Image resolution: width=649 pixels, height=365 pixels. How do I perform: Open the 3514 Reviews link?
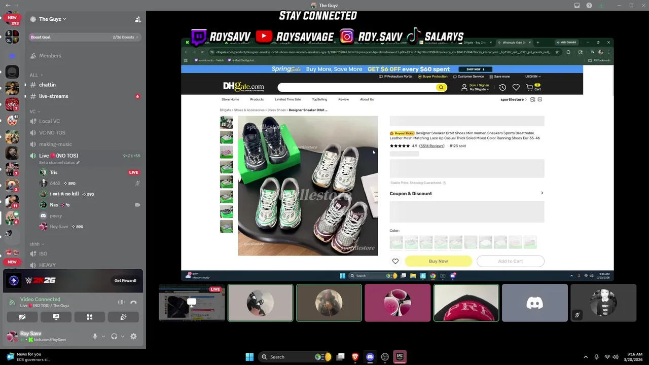(432, 146)
